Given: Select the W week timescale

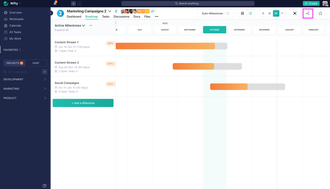Looking at the screenshot, I should (269, 14).
